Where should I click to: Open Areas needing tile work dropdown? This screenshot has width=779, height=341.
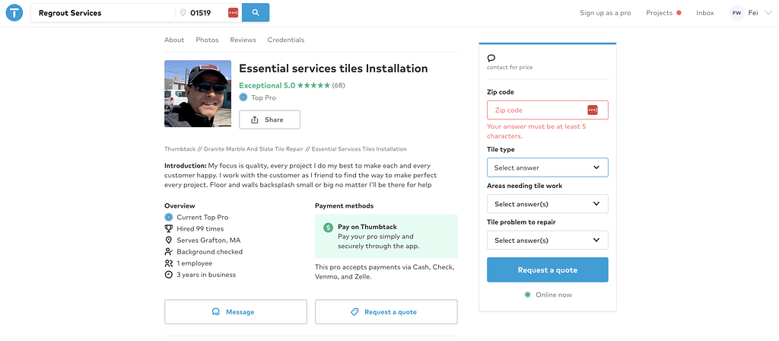(547, 204)
